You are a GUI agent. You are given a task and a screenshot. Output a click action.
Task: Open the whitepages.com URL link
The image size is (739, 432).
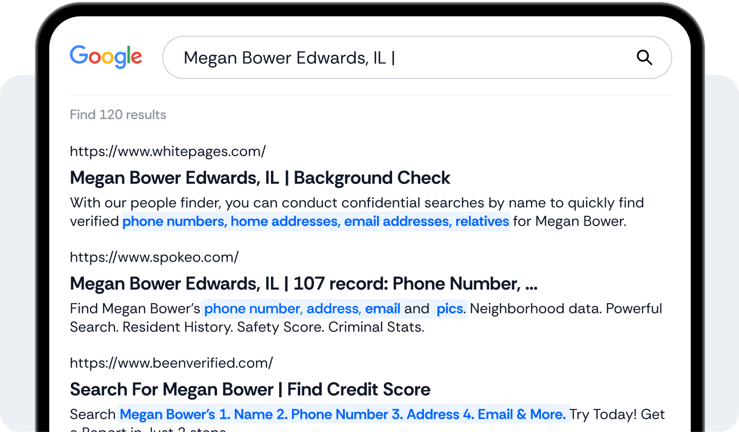point(168,151)
